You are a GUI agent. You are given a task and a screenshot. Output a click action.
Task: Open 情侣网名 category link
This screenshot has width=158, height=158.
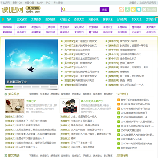click(136, 27)
